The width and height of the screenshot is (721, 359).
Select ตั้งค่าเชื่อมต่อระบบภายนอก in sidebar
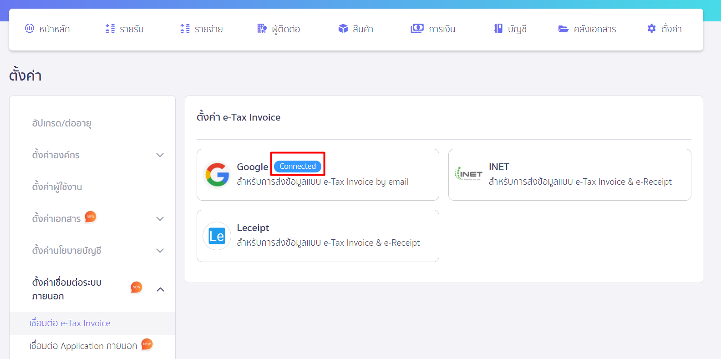pos(66,289)
